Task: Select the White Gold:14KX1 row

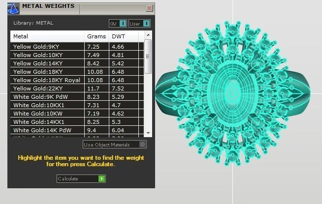Action: [77, 122]
